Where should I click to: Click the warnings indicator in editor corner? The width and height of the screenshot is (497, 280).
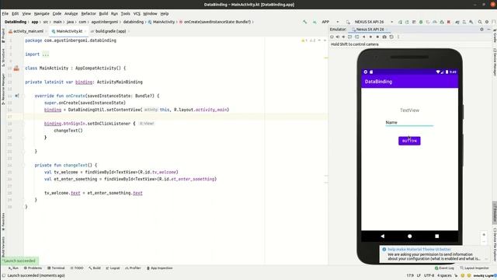click(x=309, y=40)
